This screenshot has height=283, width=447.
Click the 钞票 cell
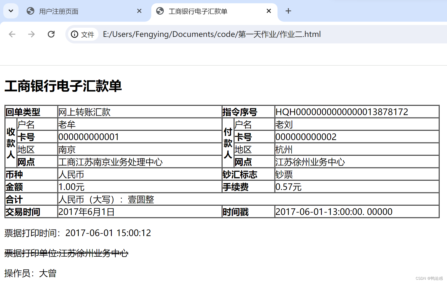357,174
